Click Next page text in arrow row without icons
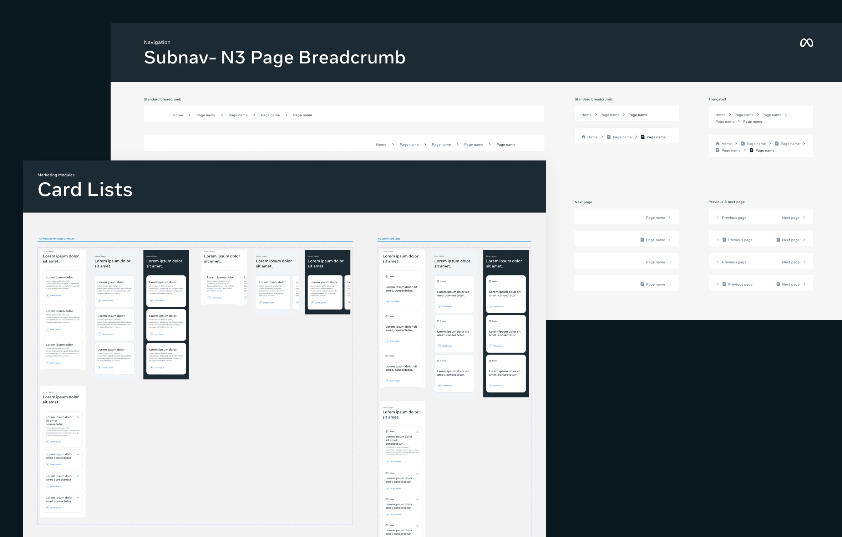 point(791,262)
